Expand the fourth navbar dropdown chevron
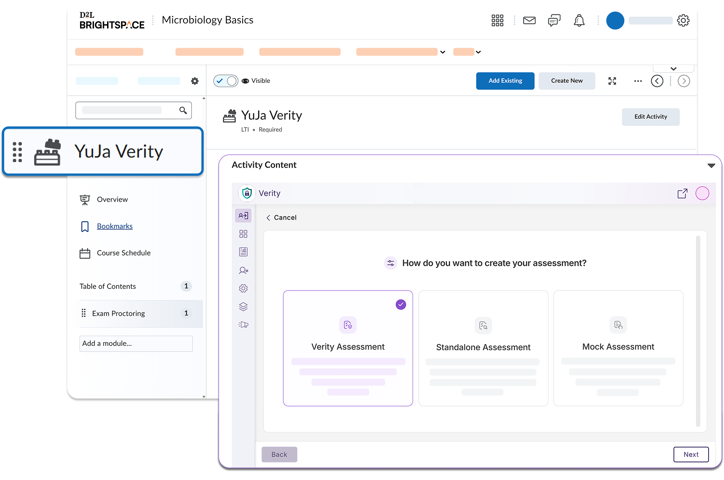 click(x=443, y=52)
